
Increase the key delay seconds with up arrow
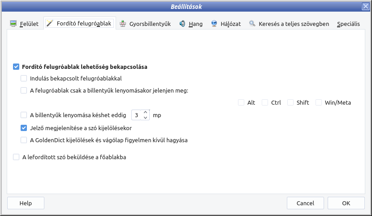point(145,112)
